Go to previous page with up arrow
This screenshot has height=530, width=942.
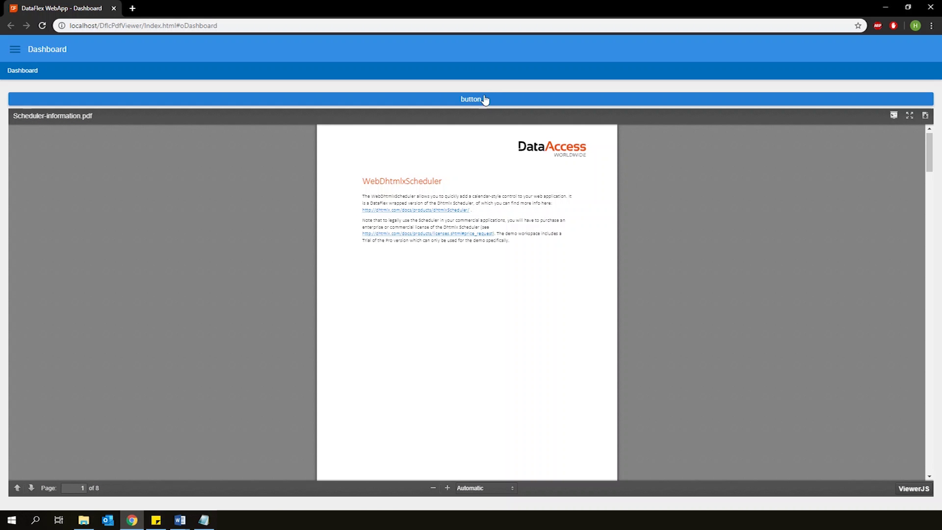click(17, 488)
